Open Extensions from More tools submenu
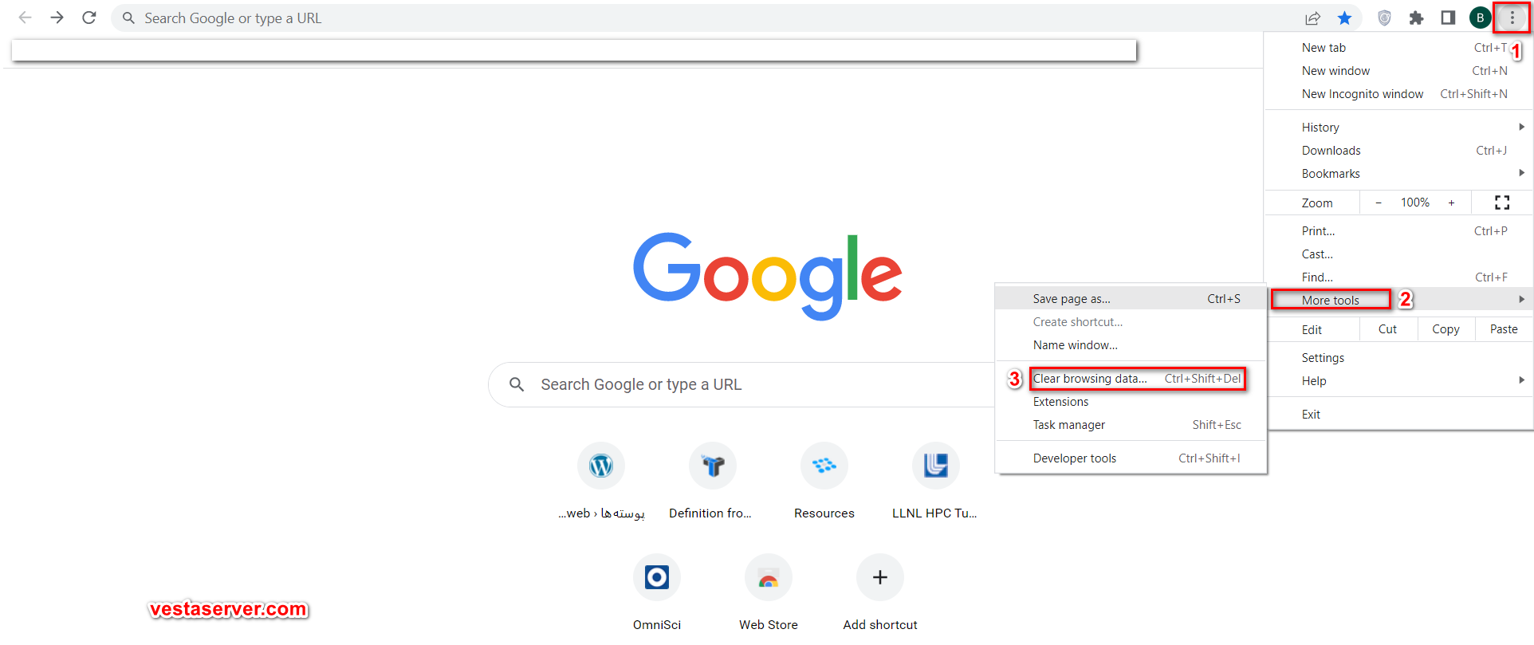The image size is (1534, 645). [x=1131, y=402]
